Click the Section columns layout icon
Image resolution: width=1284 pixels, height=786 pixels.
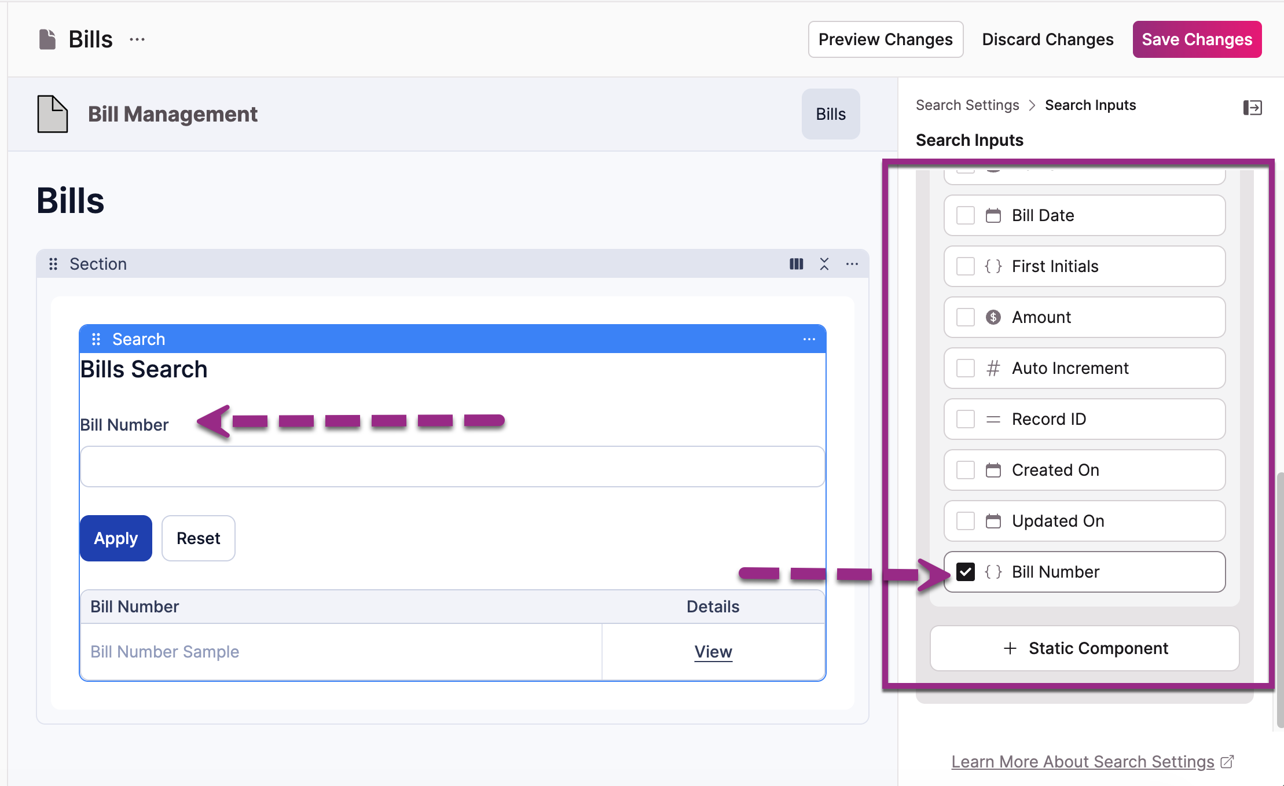tap(796, 264)
